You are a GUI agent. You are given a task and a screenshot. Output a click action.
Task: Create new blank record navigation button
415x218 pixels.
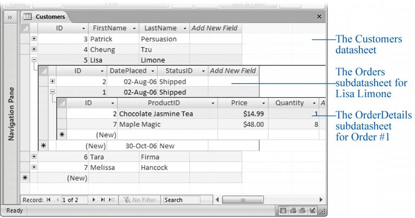[111, 200]
